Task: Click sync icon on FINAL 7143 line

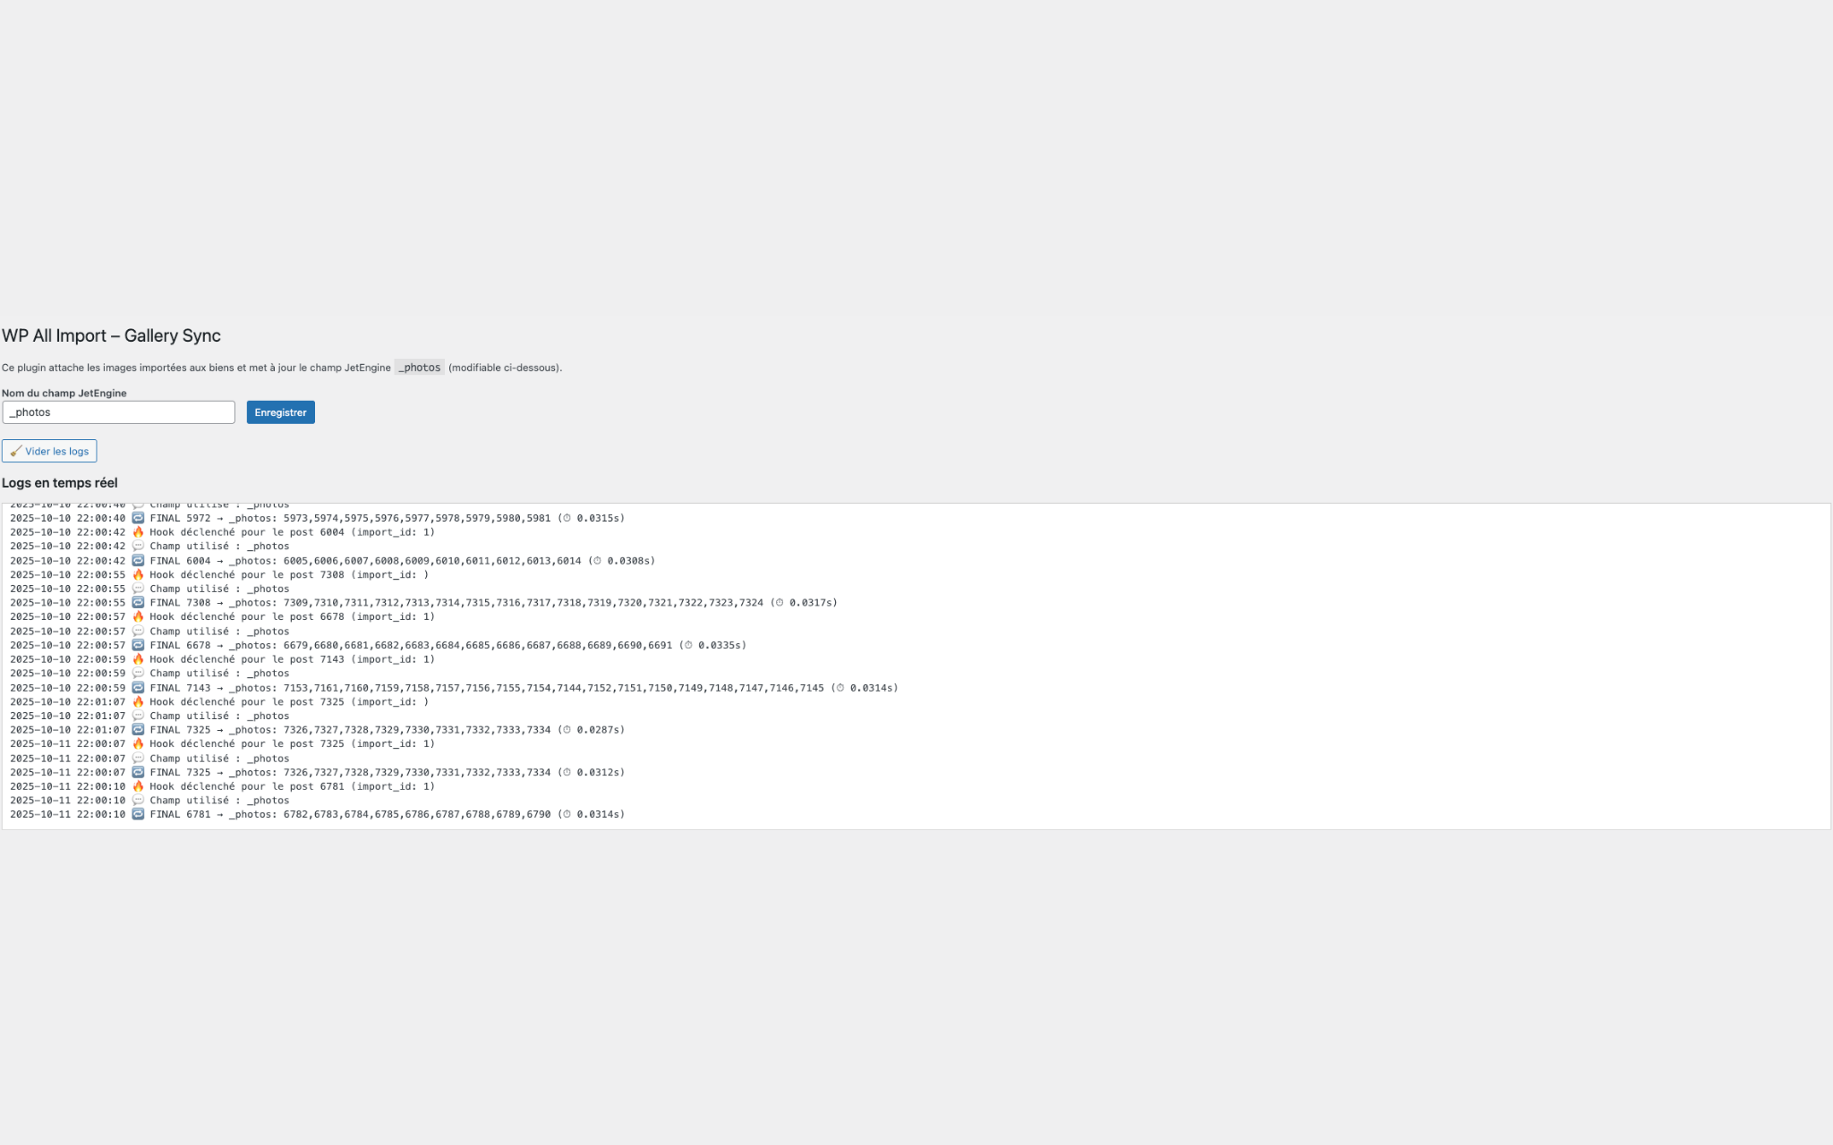Action: [x=138, y=688]
